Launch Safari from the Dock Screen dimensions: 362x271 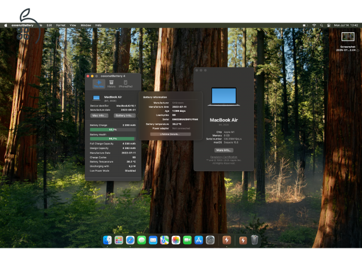tap(130, 240)
